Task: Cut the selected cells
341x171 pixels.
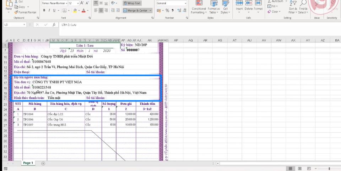Action: tap(18, 1)
